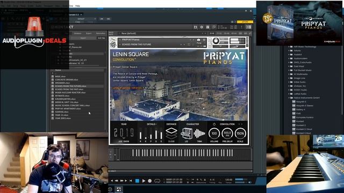Click the Go to Previous Marker transport icon
The image size is (344, 193).
(x=112, y=181)
